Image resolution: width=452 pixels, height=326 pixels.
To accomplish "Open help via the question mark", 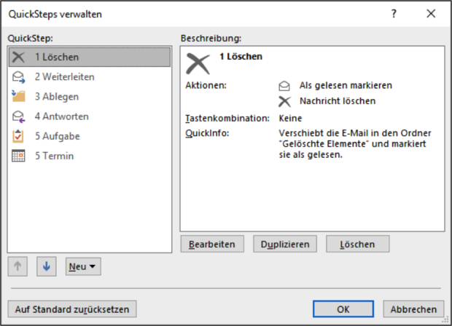I will click(x=394, y=14).
